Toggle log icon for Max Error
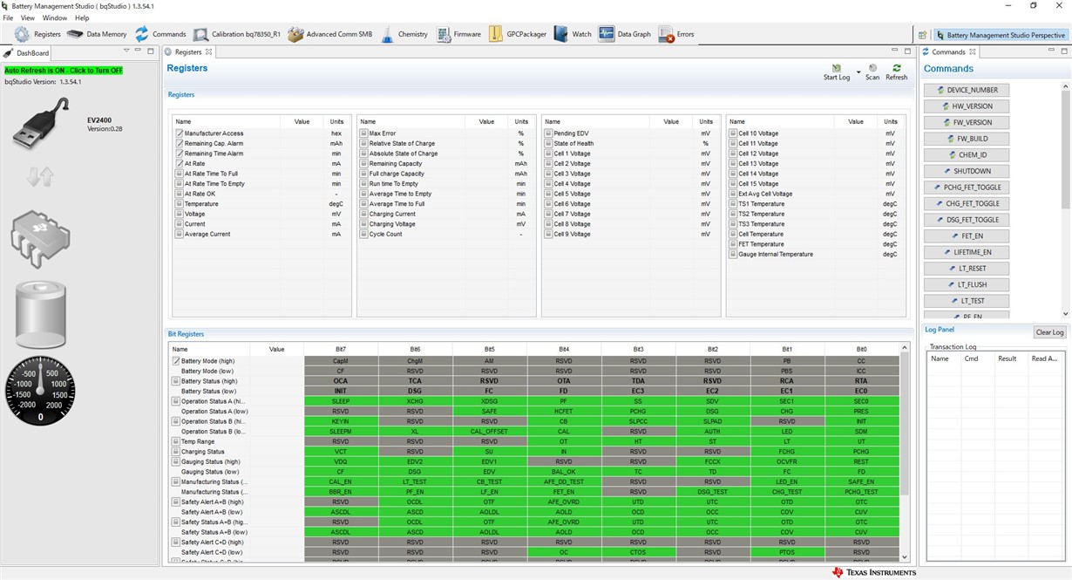This screenshot has height=580, width=1072. (363, 133)
